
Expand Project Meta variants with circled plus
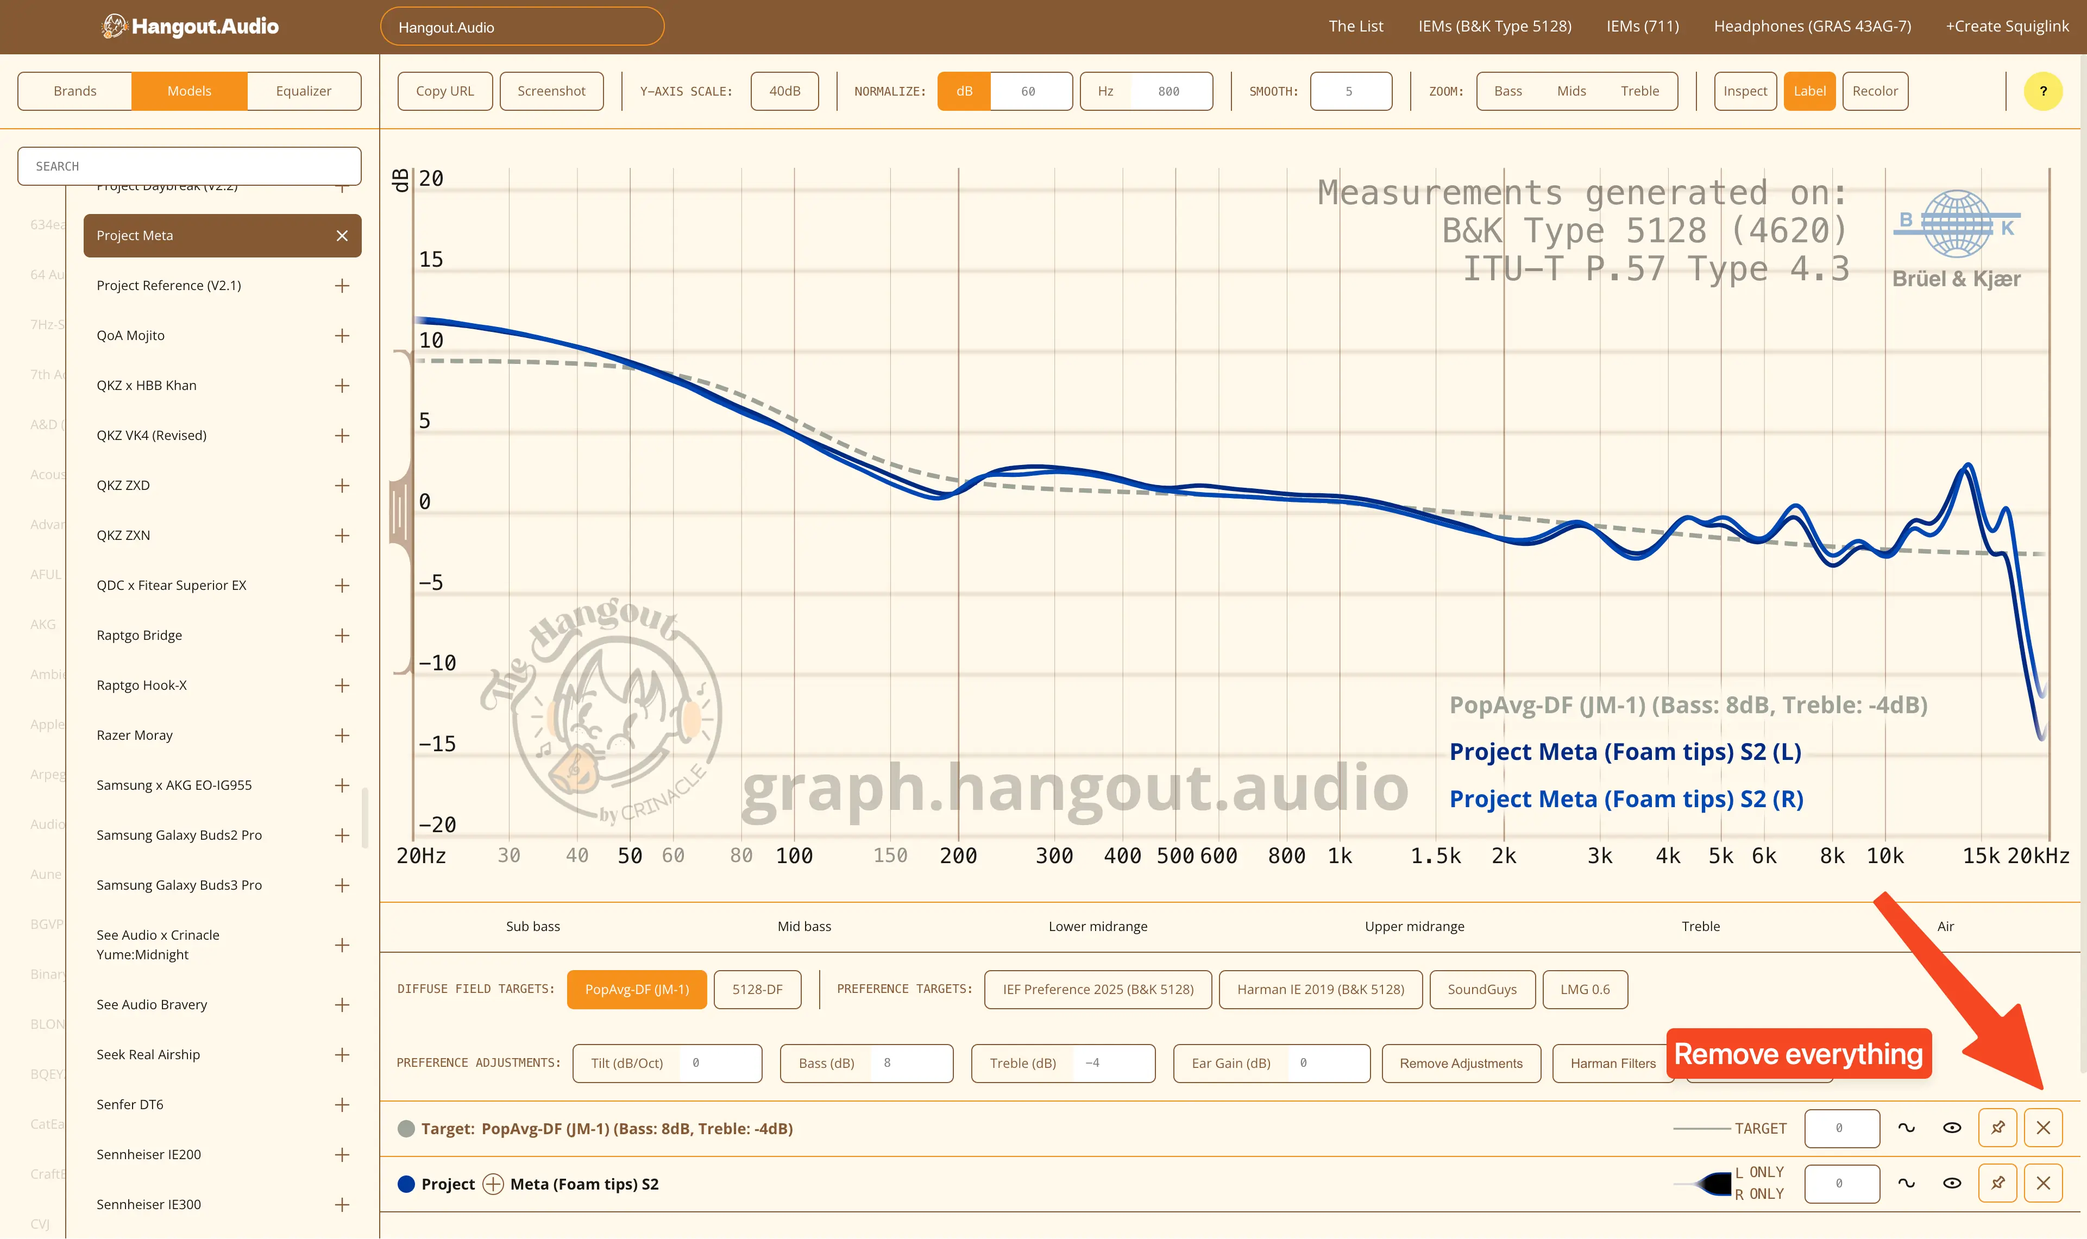(493, 1184)
